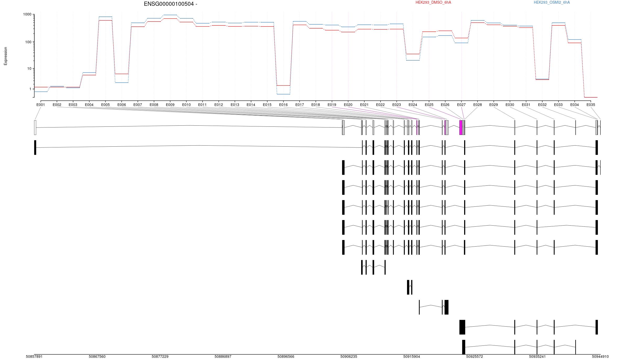This screenshot has height=362, width=629.
Task: Click exon label E028
Action: [478, 105]
